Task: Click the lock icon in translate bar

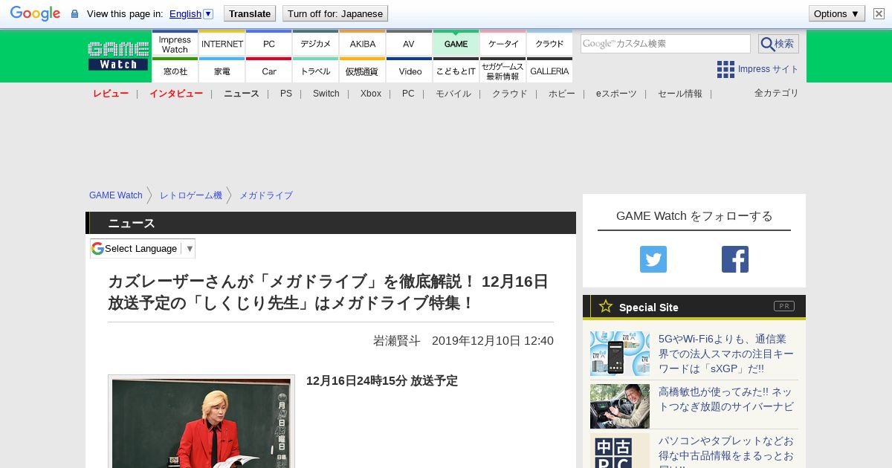Action: (x=74, y=14)
